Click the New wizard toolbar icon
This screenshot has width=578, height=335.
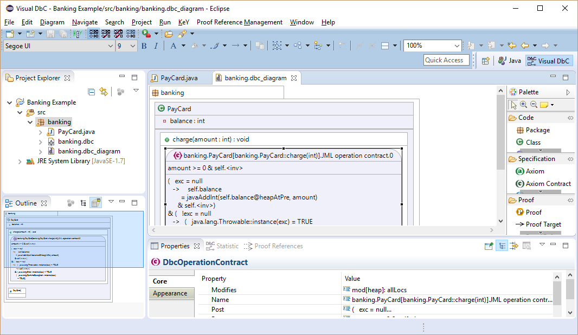(x=10, y=34)
